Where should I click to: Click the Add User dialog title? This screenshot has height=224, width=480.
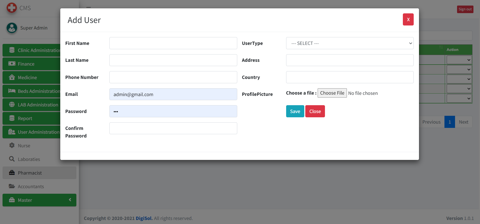point(84,20)
